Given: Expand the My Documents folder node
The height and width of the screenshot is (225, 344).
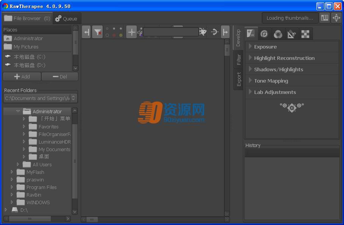Looking at the screenshot, I should click(24, 149).
